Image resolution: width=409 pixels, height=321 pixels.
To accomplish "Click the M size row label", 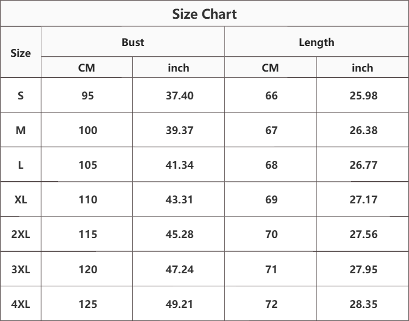I will click(20, 130).
